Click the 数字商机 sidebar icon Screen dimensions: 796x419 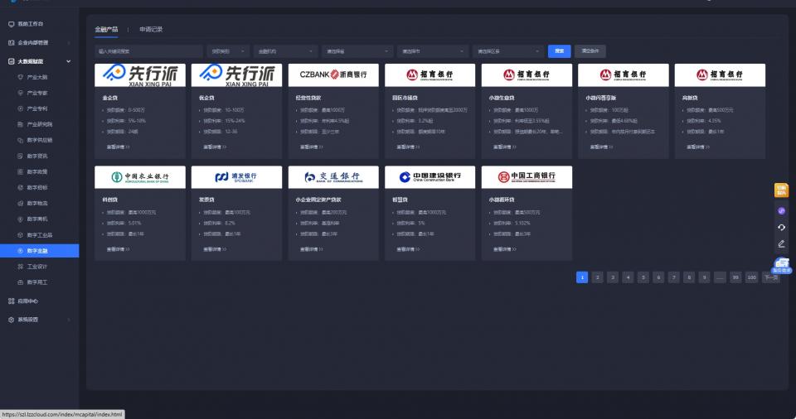[x=20, y=219]
